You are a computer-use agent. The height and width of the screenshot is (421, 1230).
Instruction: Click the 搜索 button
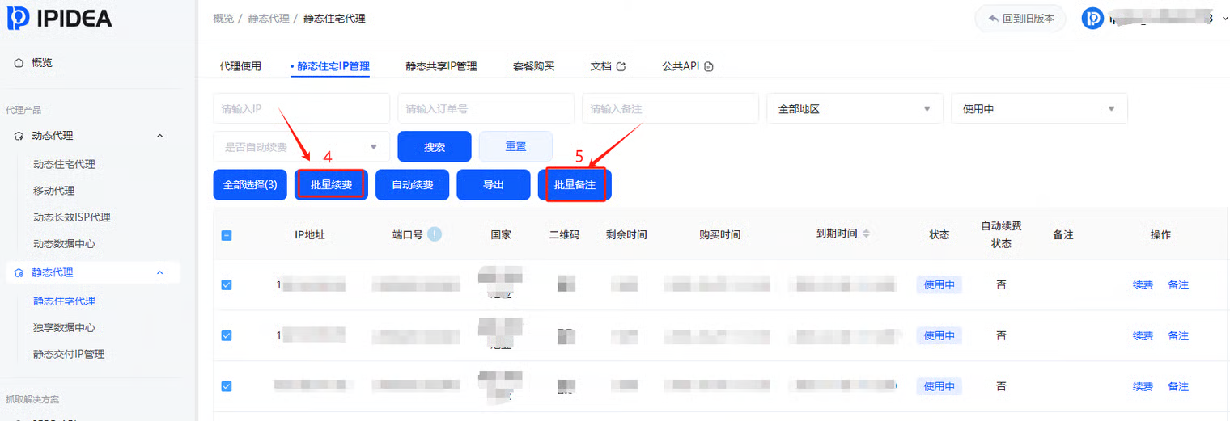pyautogui.click(x=435, y=147)
